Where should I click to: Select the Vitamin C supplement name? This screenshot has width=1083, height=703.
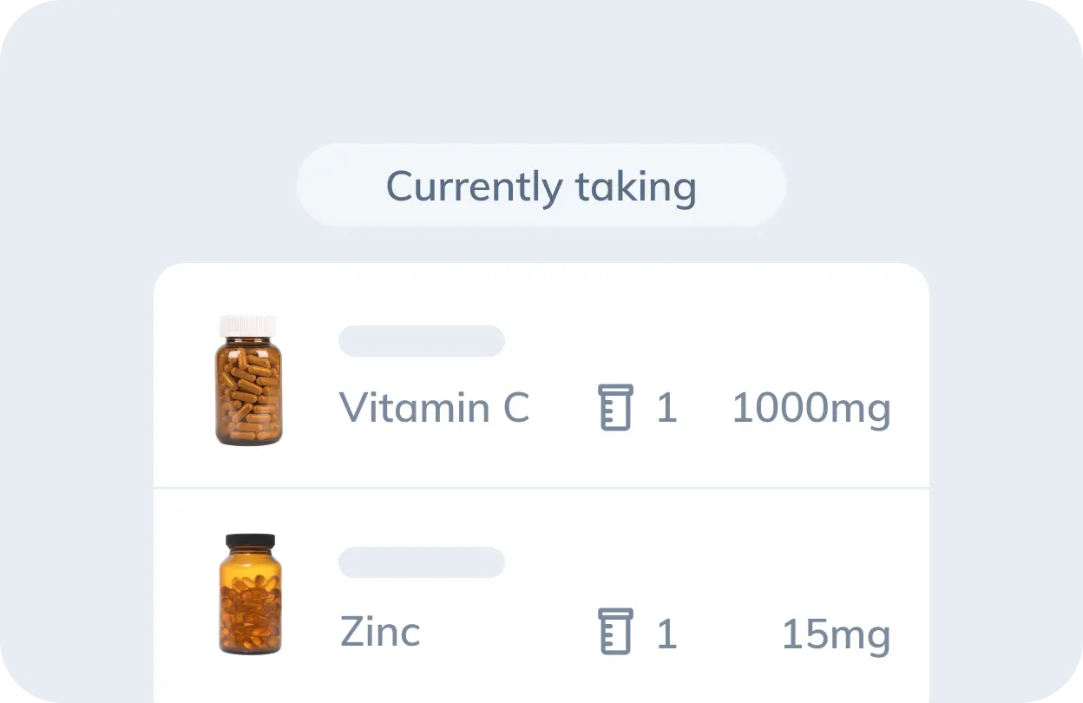434,407
